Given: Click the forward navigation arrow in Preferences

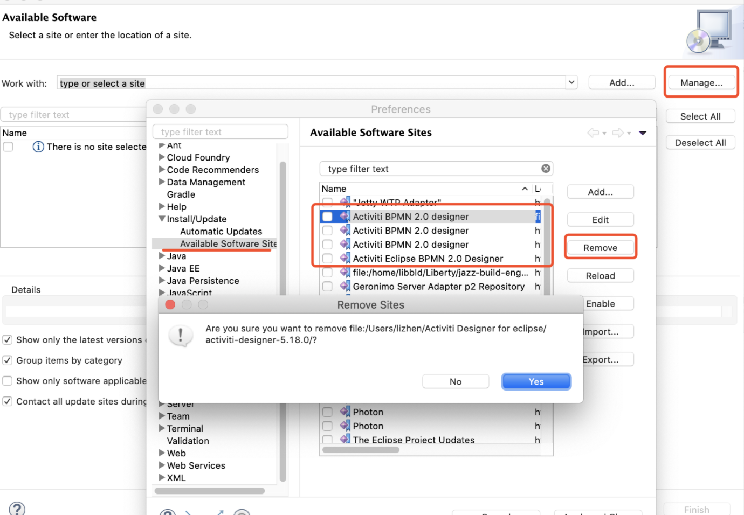Looking at the screenshot, I should click(x=618, y=133).
